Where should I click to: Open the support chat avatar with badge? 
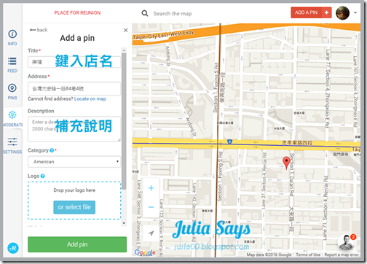coord(347,242)
